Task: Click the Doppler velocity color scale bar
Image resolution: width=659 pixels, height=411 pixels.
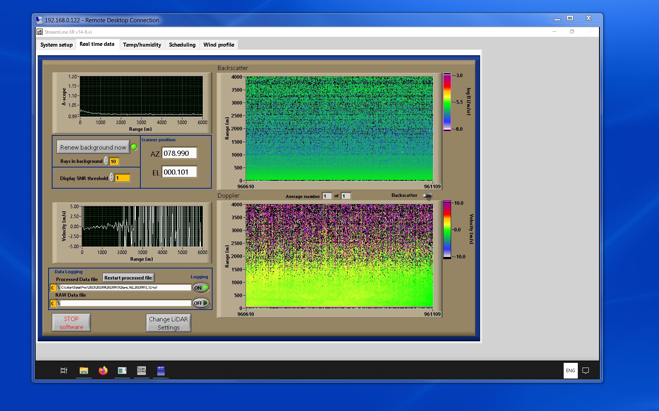Action: (447, 230)
